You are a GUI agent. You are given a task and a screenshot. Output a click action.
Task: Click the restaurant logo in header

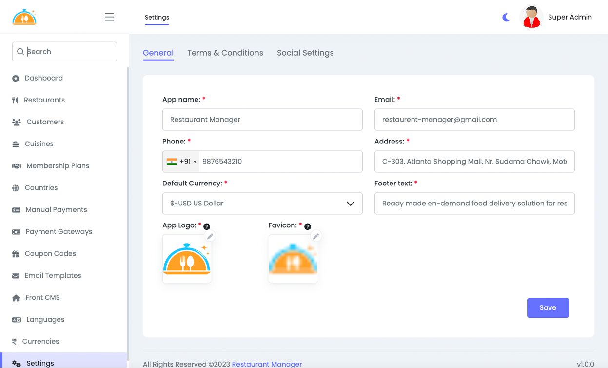pyautogui.click(x=24, y=18)
